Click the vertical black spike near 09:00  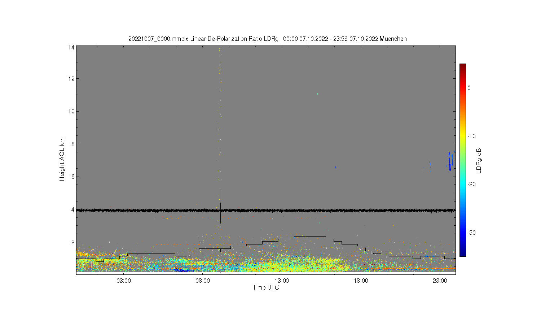point(221,207)
